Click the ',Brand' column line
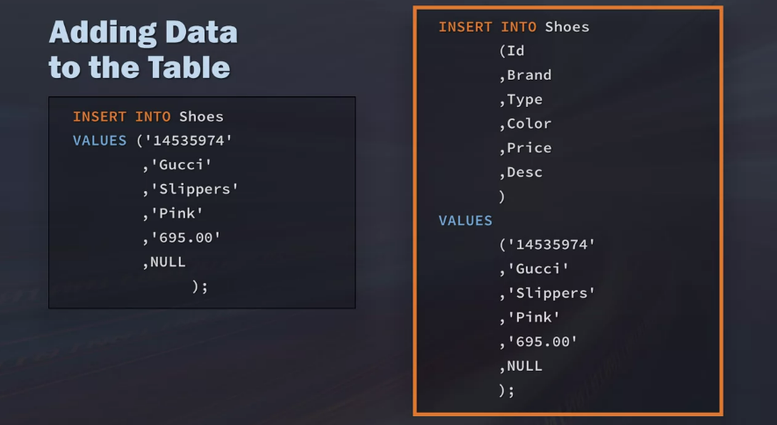777x425 pixels. [525, 75]
